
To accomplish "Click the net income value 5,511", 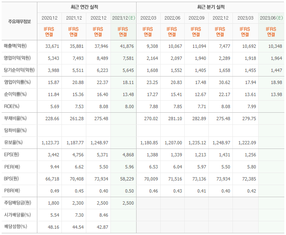I will click(x=78, y=70).
